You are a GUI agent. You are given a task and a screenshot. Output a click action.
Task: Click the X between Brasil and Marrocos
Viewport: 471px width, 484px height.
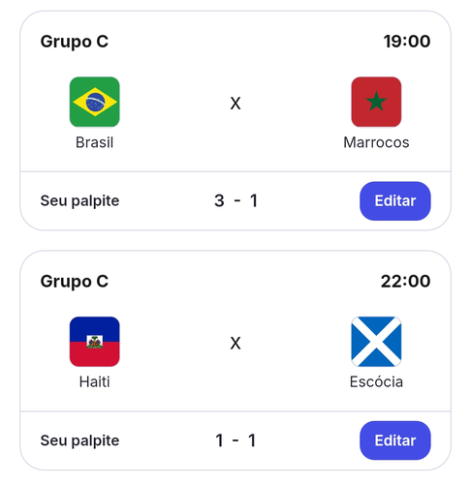(235, 104)
